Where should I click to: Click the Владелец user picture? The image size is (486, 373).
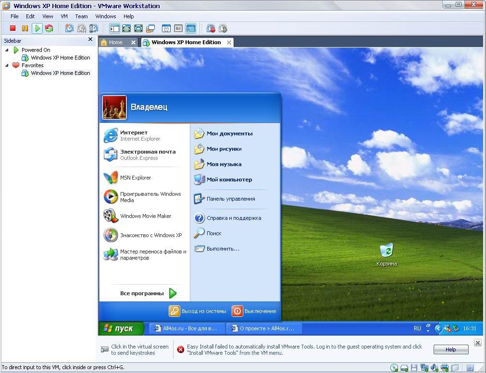coord(114,108)
